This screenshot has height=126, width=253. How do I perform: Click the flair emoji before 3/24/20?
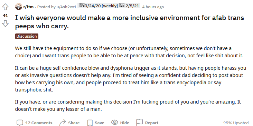(x=81, y=6)
